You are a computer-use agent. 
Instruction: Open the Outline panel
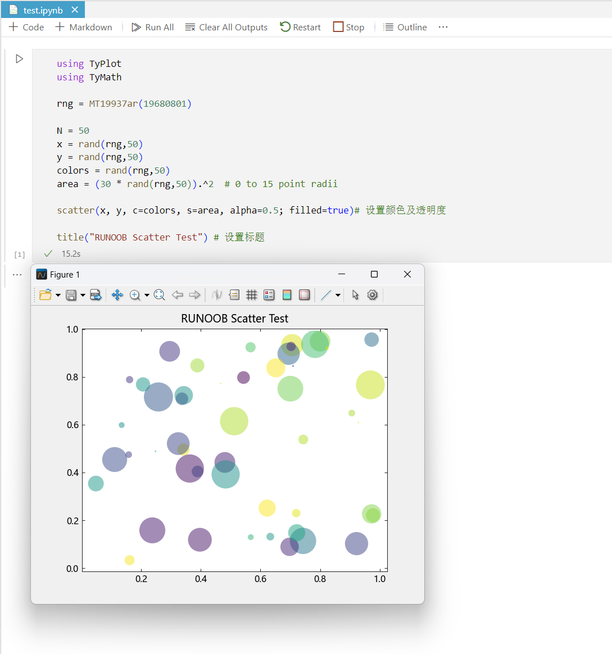click(x=405, y=27)
